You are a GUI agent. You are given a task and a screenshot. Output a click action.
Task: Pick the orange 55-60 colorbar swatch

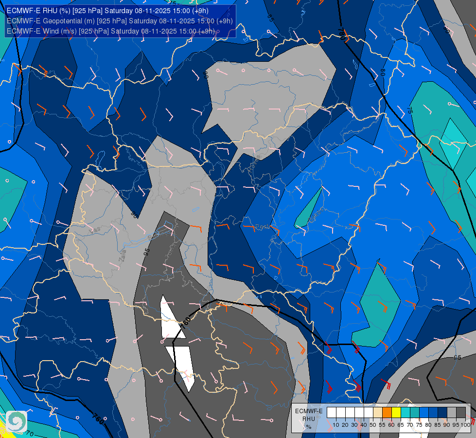pyautogui.click(x=387, y=413)
